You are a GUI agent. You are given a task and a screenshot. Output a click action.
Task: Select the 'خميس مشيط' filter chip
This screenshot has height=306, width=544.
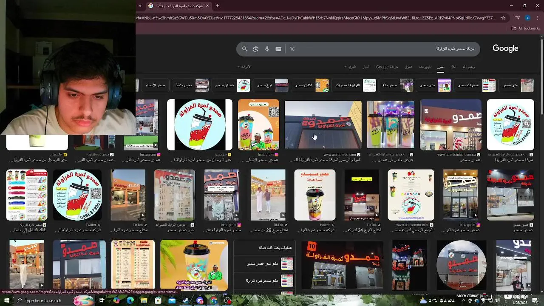(x=191, y=85)
